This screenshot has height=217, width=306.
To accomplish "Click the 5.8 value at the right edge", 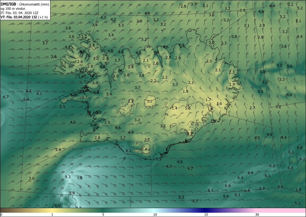I will [298, 190].
